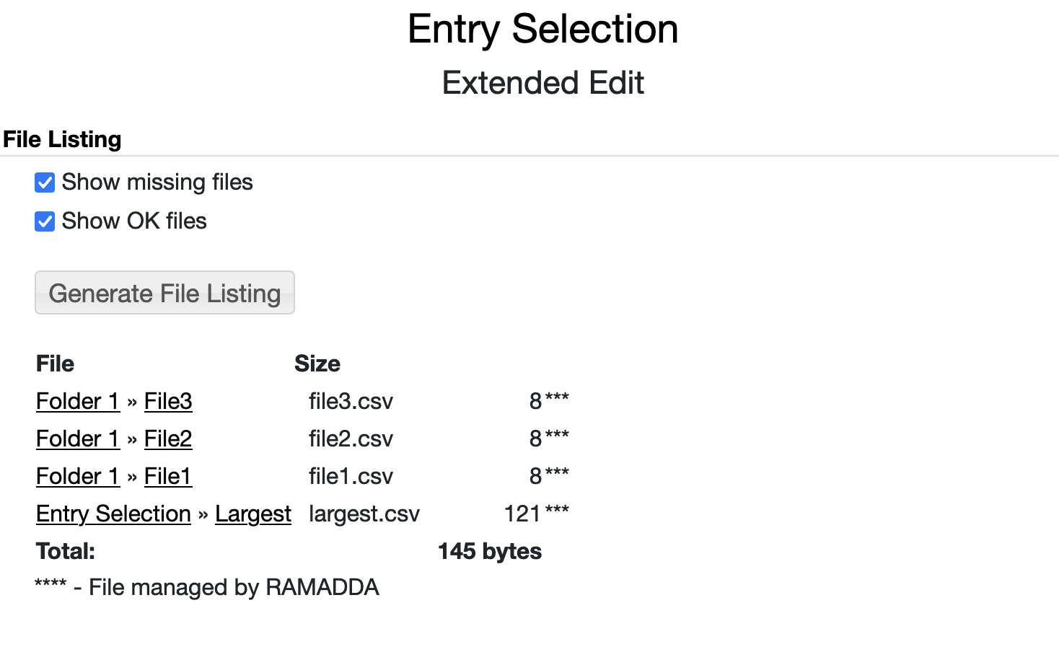Toggle the Show missing files checkbox
Image resolution: width=1059 pixels, height=665 pixels.
45,182
